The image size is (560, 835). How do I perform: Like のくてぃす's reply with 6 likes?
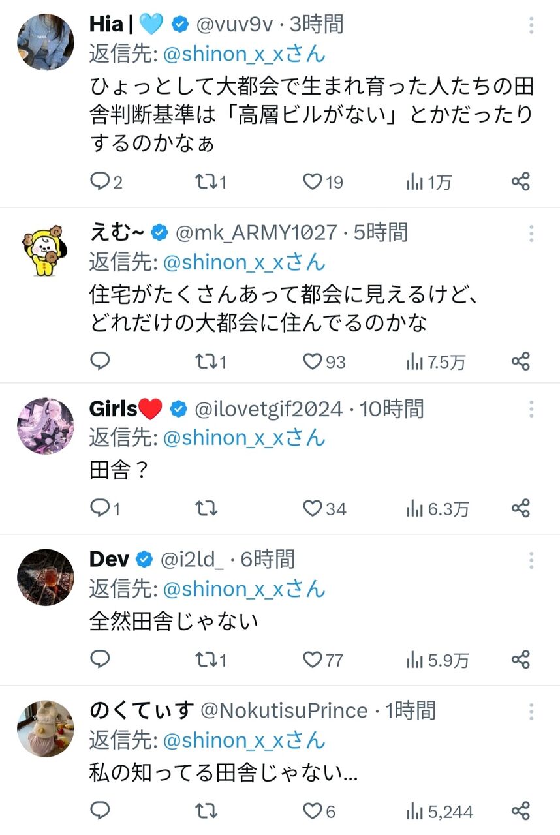click(x=319, y=811)
